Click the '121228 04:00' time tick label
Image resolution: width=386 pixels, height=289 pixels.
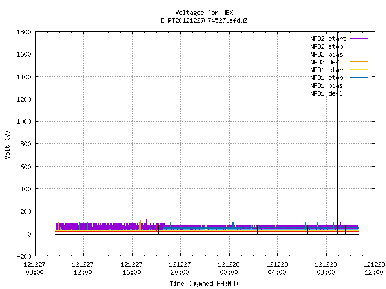277,269
